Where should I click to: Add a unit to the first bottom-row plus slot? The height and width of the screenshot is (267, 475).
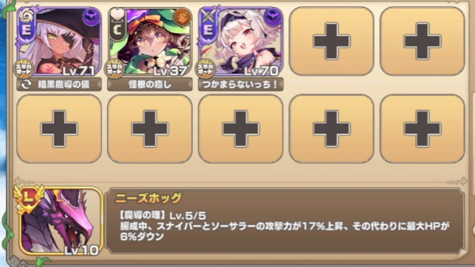(x=59, y=129)
